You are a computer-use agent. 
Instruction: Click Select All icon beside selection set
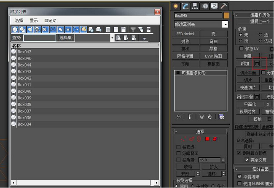(x=118, y=38)
